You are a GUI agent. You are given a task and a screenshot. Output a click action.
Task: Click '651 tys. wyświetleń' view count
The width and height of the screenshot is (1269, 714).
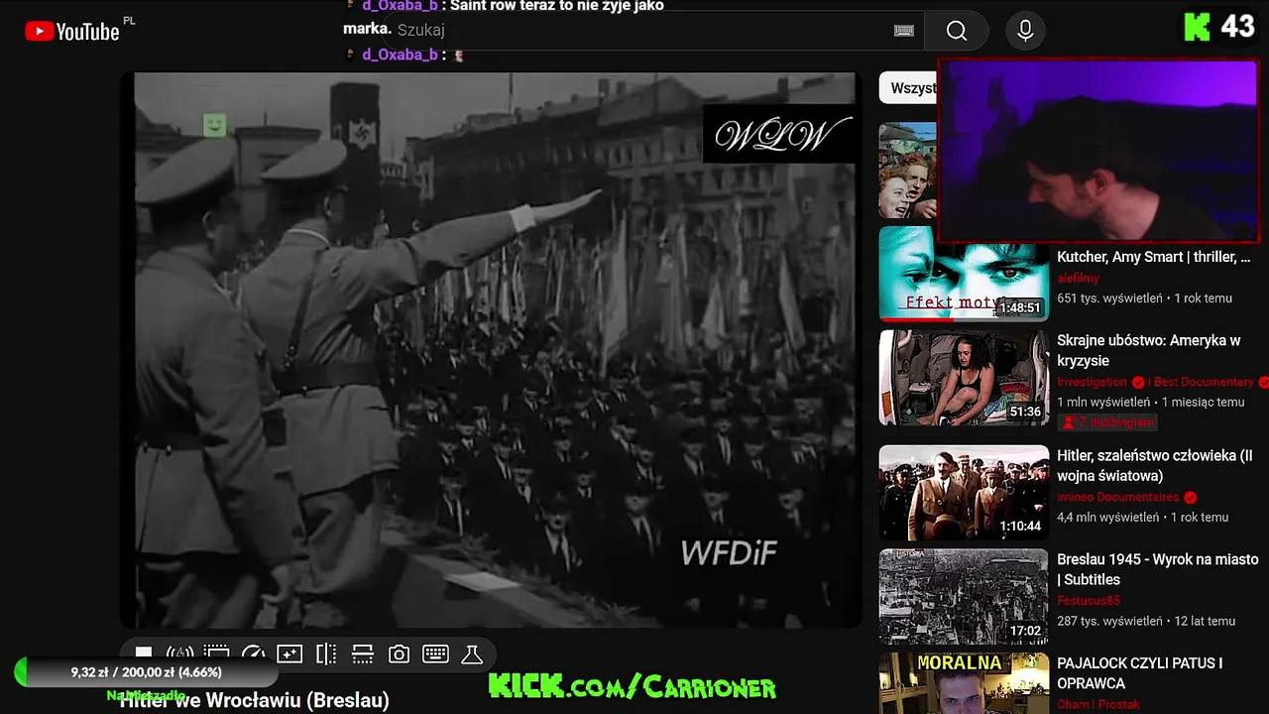[1109, 297]
